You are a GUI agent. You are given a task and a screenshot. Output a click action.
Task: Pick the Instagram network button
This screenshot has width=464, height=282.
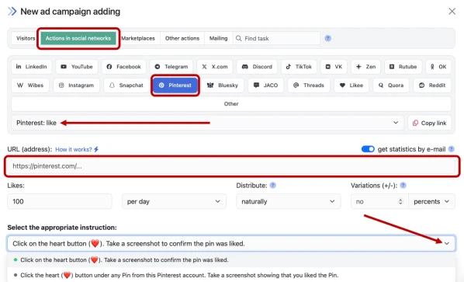[76, 85]
